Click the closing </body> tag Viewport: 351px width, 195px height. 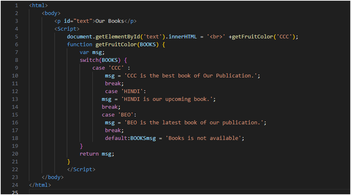53,177
